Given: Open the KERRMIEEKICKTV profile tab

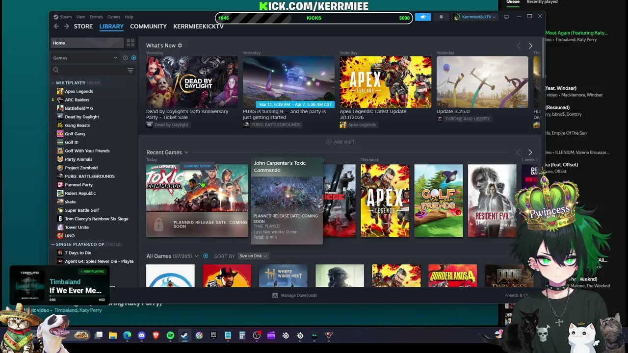Looking at the screenshot, I should (198, 26).
